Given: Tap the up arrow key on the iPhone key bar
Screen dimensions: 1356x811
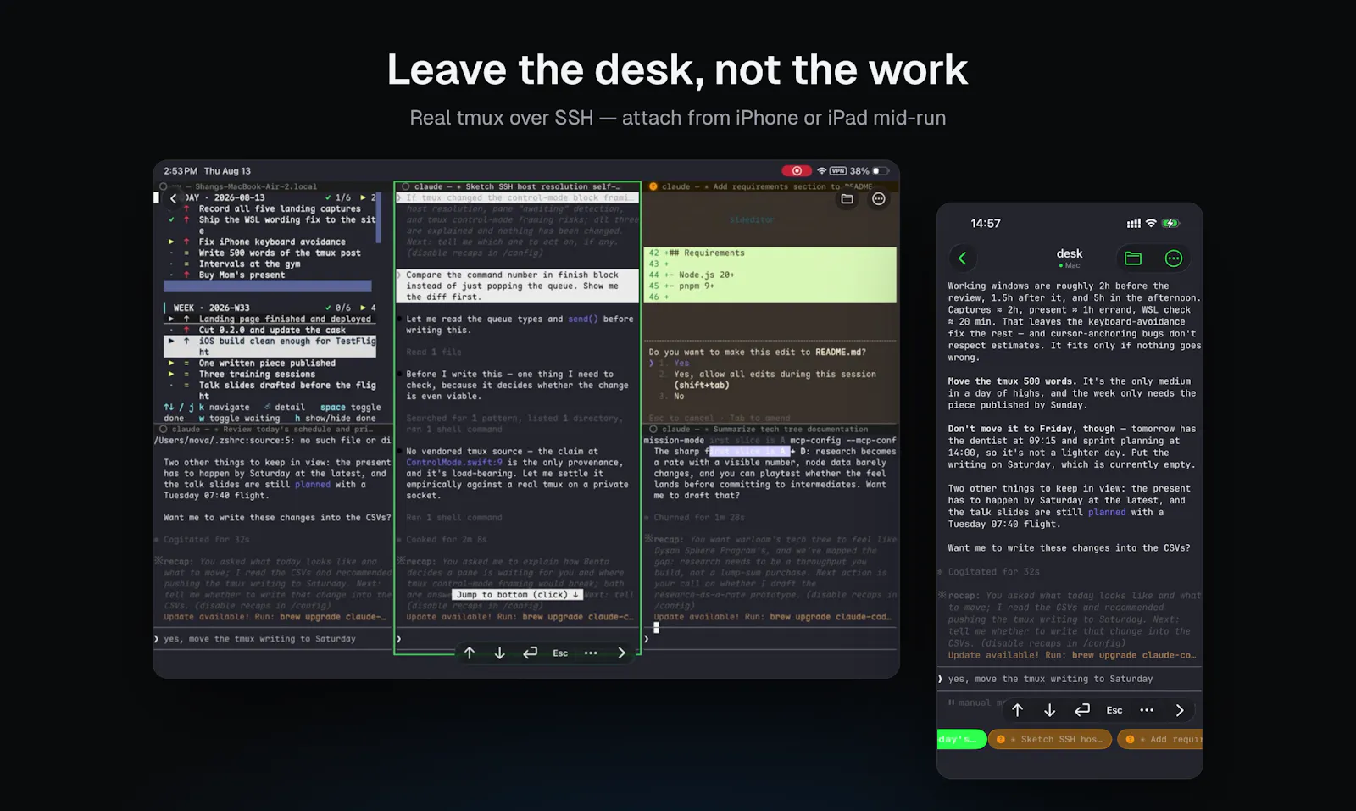Looking at the screenshot, I should [x=1018, y=710].
